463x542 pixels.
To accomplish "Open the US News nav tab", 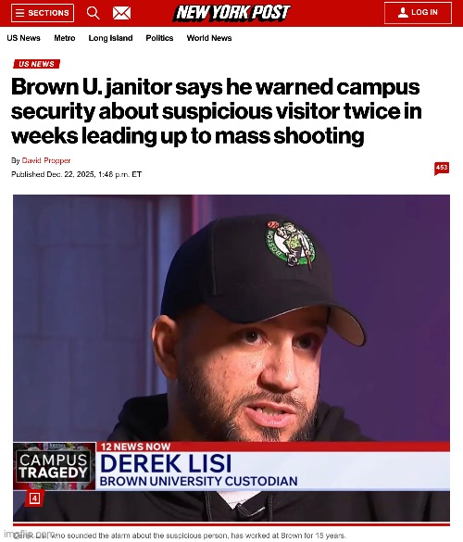I will pos(23,38).
